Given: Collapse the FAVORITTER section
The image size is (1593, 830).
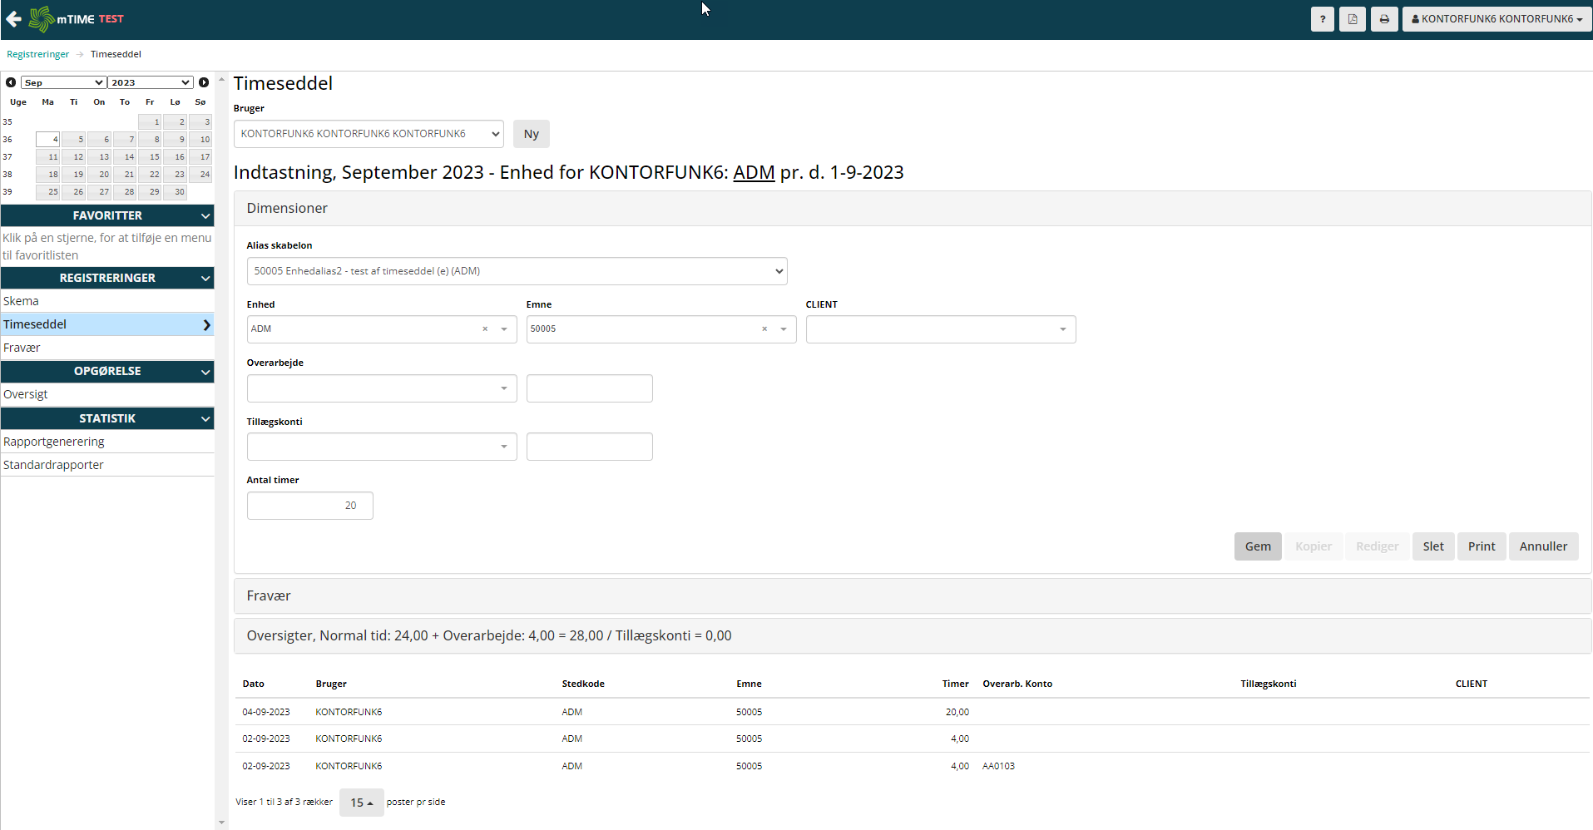Looking at the screenshot, I should click(x=205, y=215).
